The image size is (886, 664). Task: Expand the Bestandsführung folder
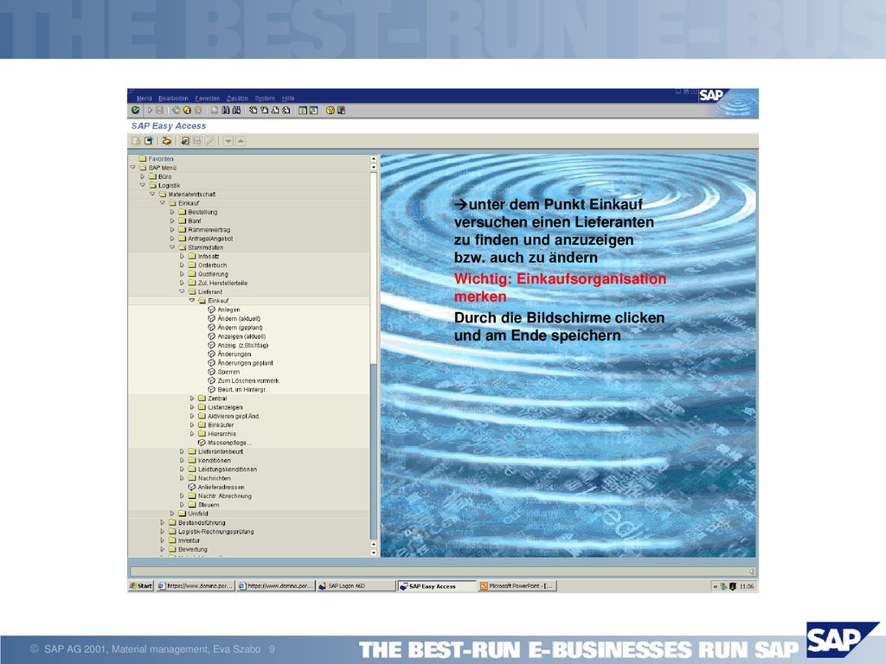pyautogui.click(x=162, y=523)
